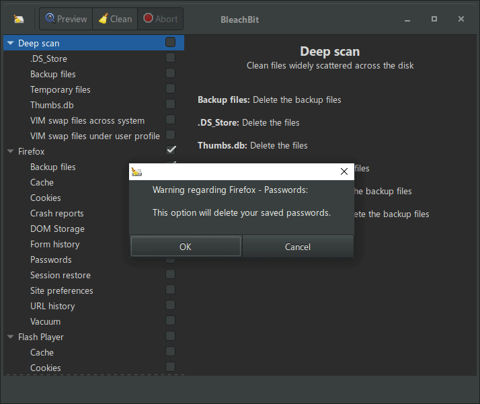Select Backup files under Firefox

click(x=53, y=167)
